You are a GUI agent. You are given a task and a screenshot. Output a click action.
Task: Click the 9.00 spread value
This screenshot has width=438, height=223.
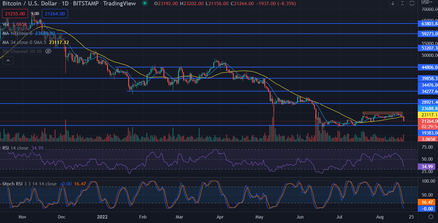tap(35, 14)
